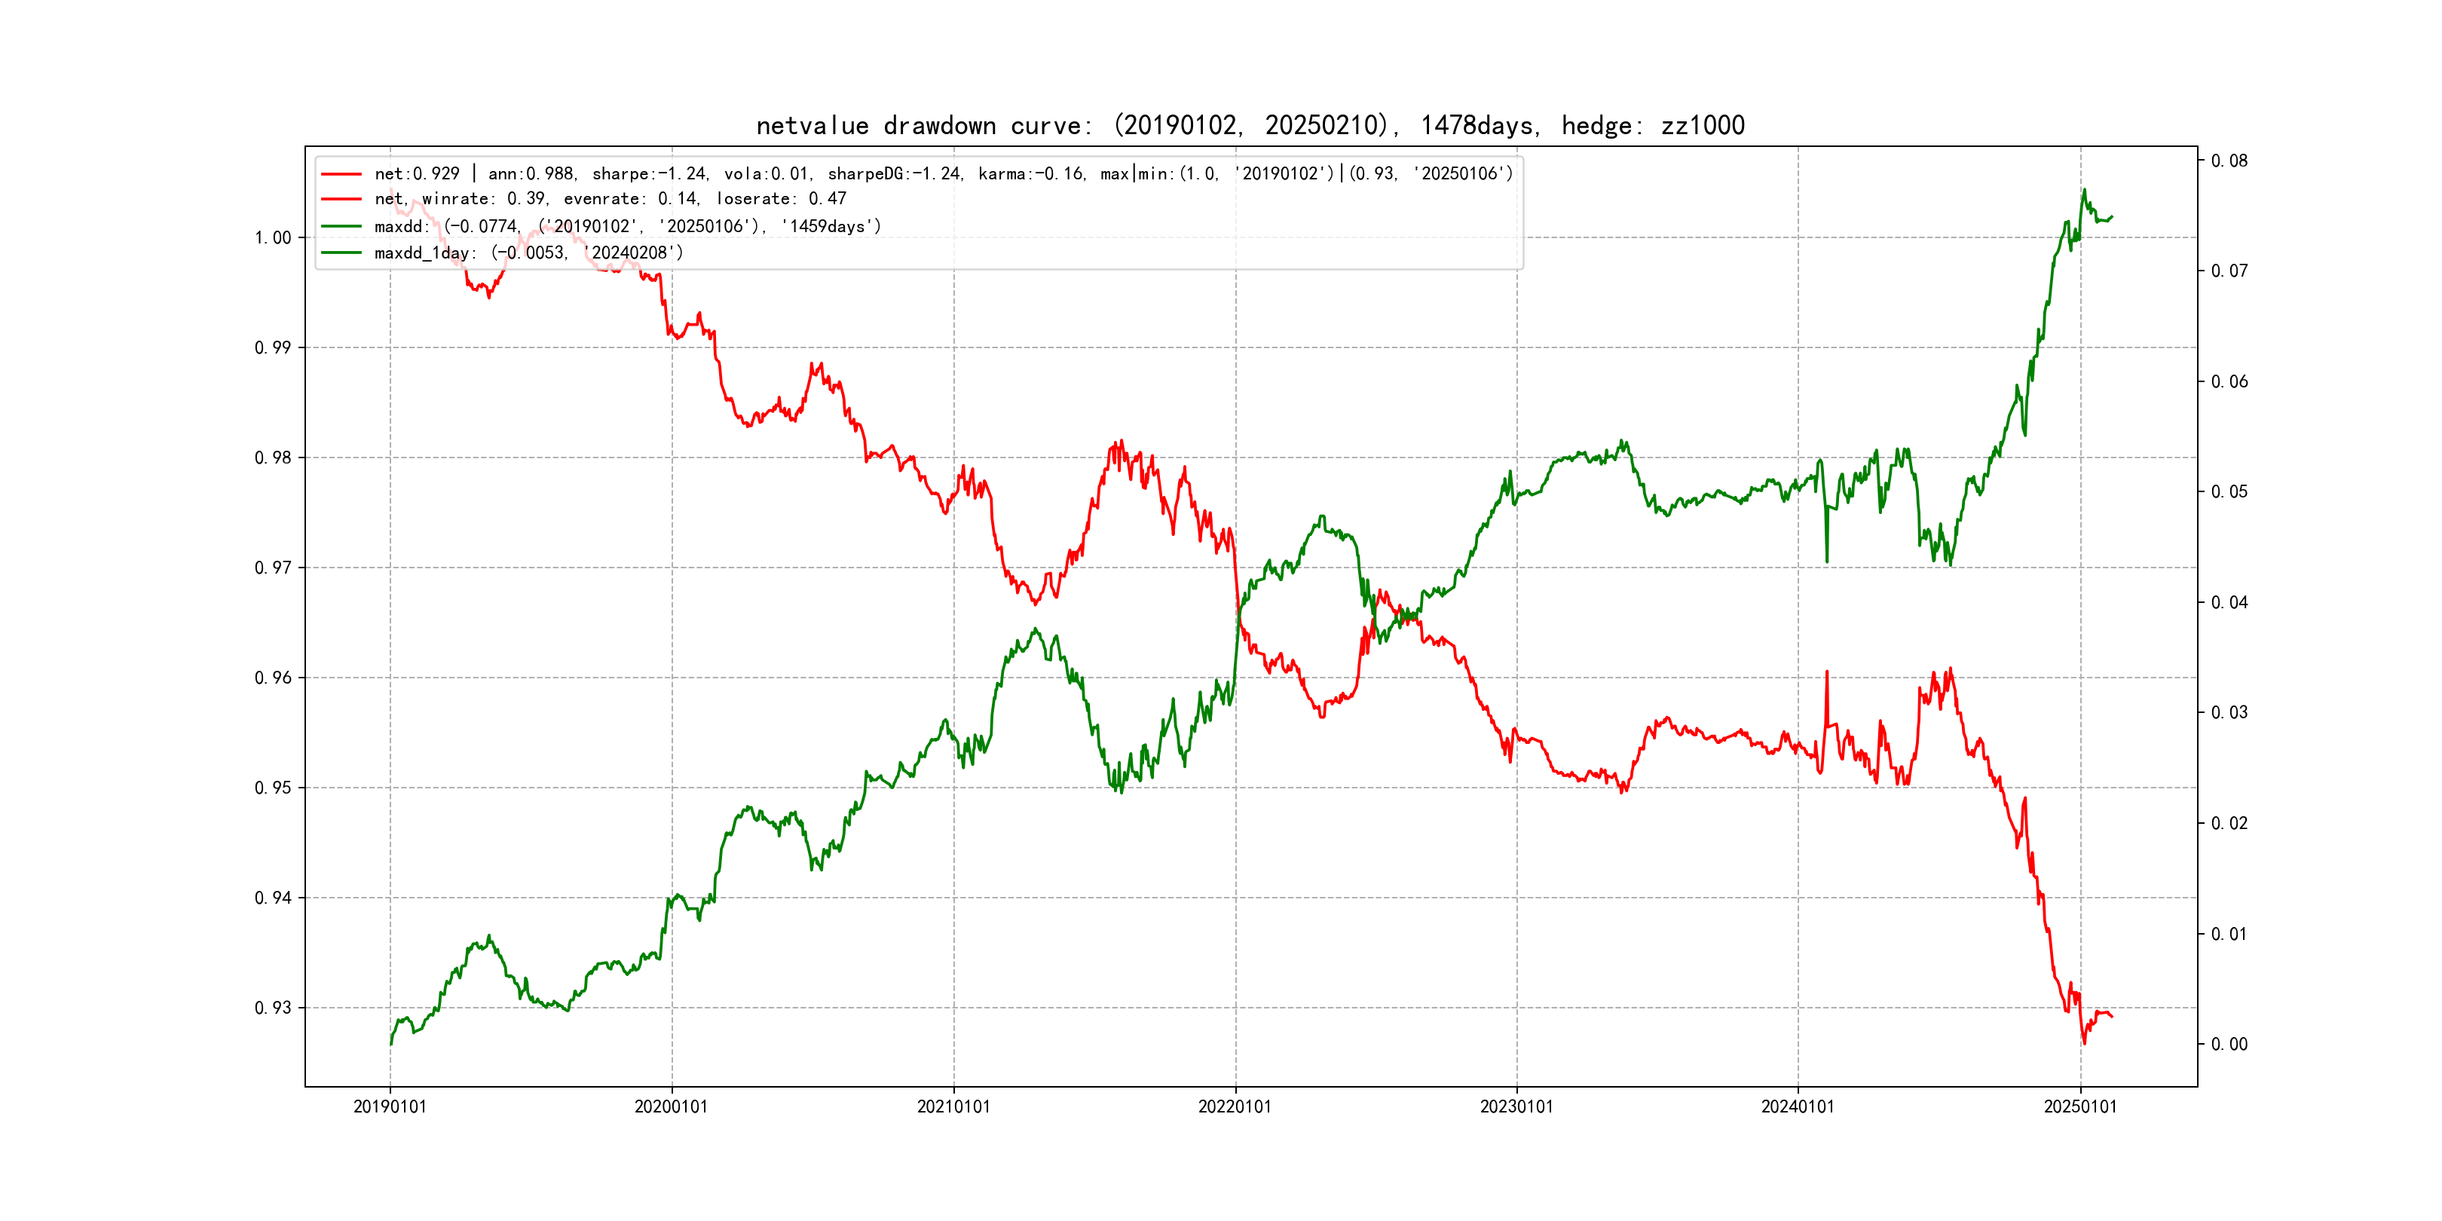Screen dimensions: 2442x1221
Task: Click the green line swatch beside maxdd_1day
Action: click(341, 253)
